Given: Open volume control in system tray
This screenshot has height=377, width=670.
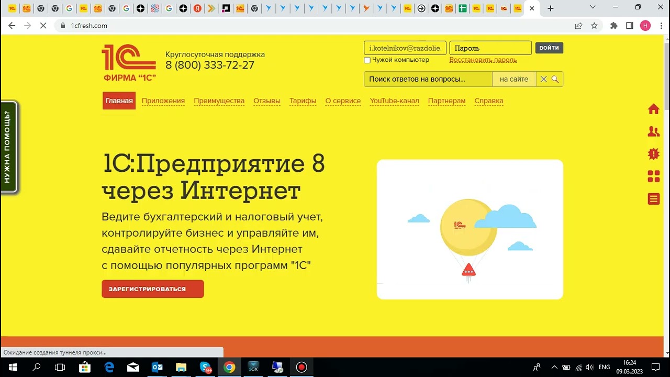Looking at the screenshot, I should click(589, 367).
